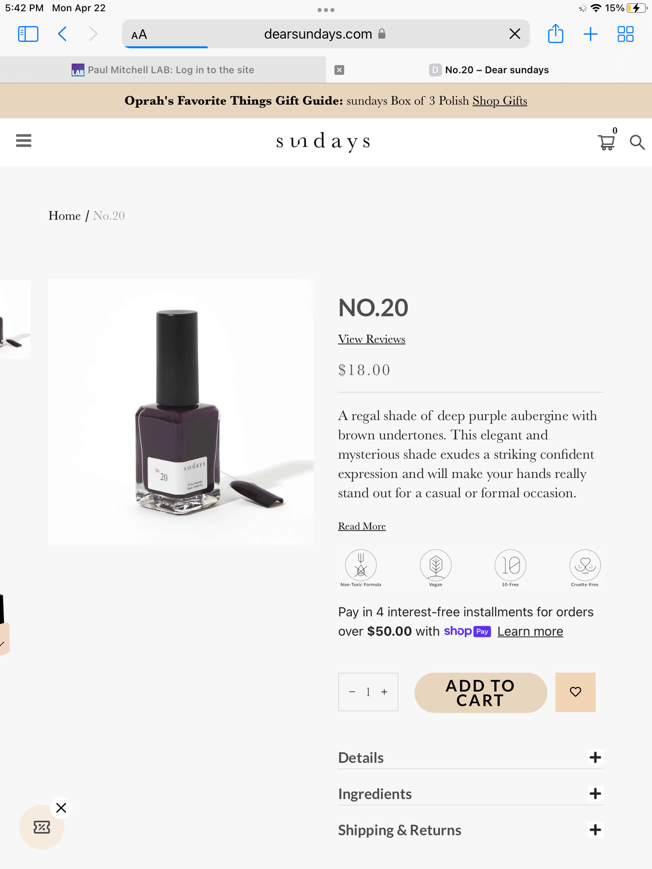
Task: Tap the Safari share icon
Action: pos(555,34)
